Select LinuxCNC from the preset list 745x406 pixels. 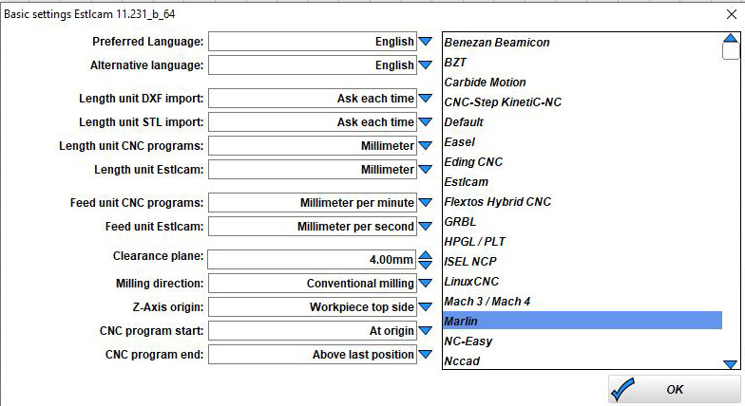583,281
